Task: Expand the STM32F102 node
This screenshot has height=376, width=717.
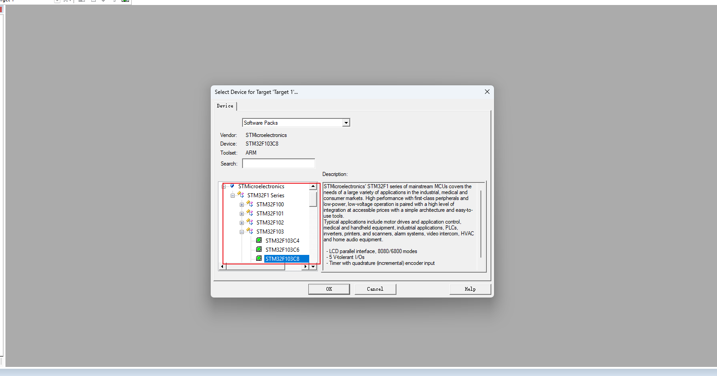Action: 242,223
